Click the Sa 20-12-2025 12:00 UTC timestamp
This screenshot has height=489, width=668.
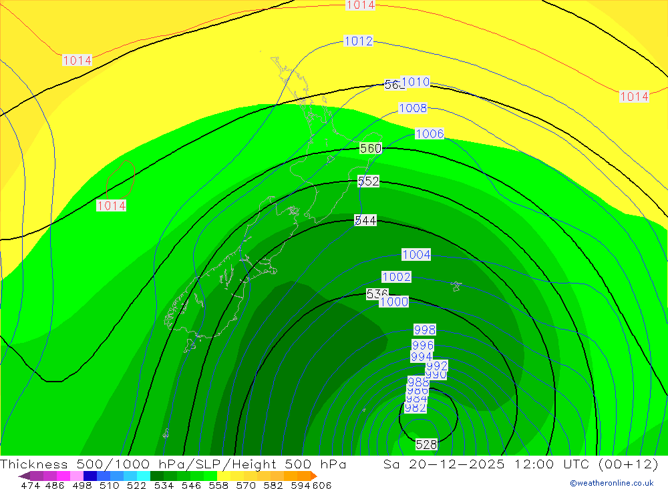(x=521, y=464)
